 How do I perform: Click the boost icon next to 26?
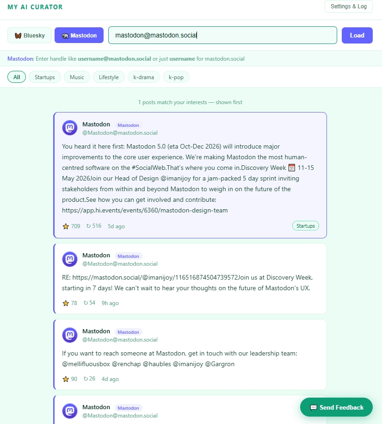(86, 379)
